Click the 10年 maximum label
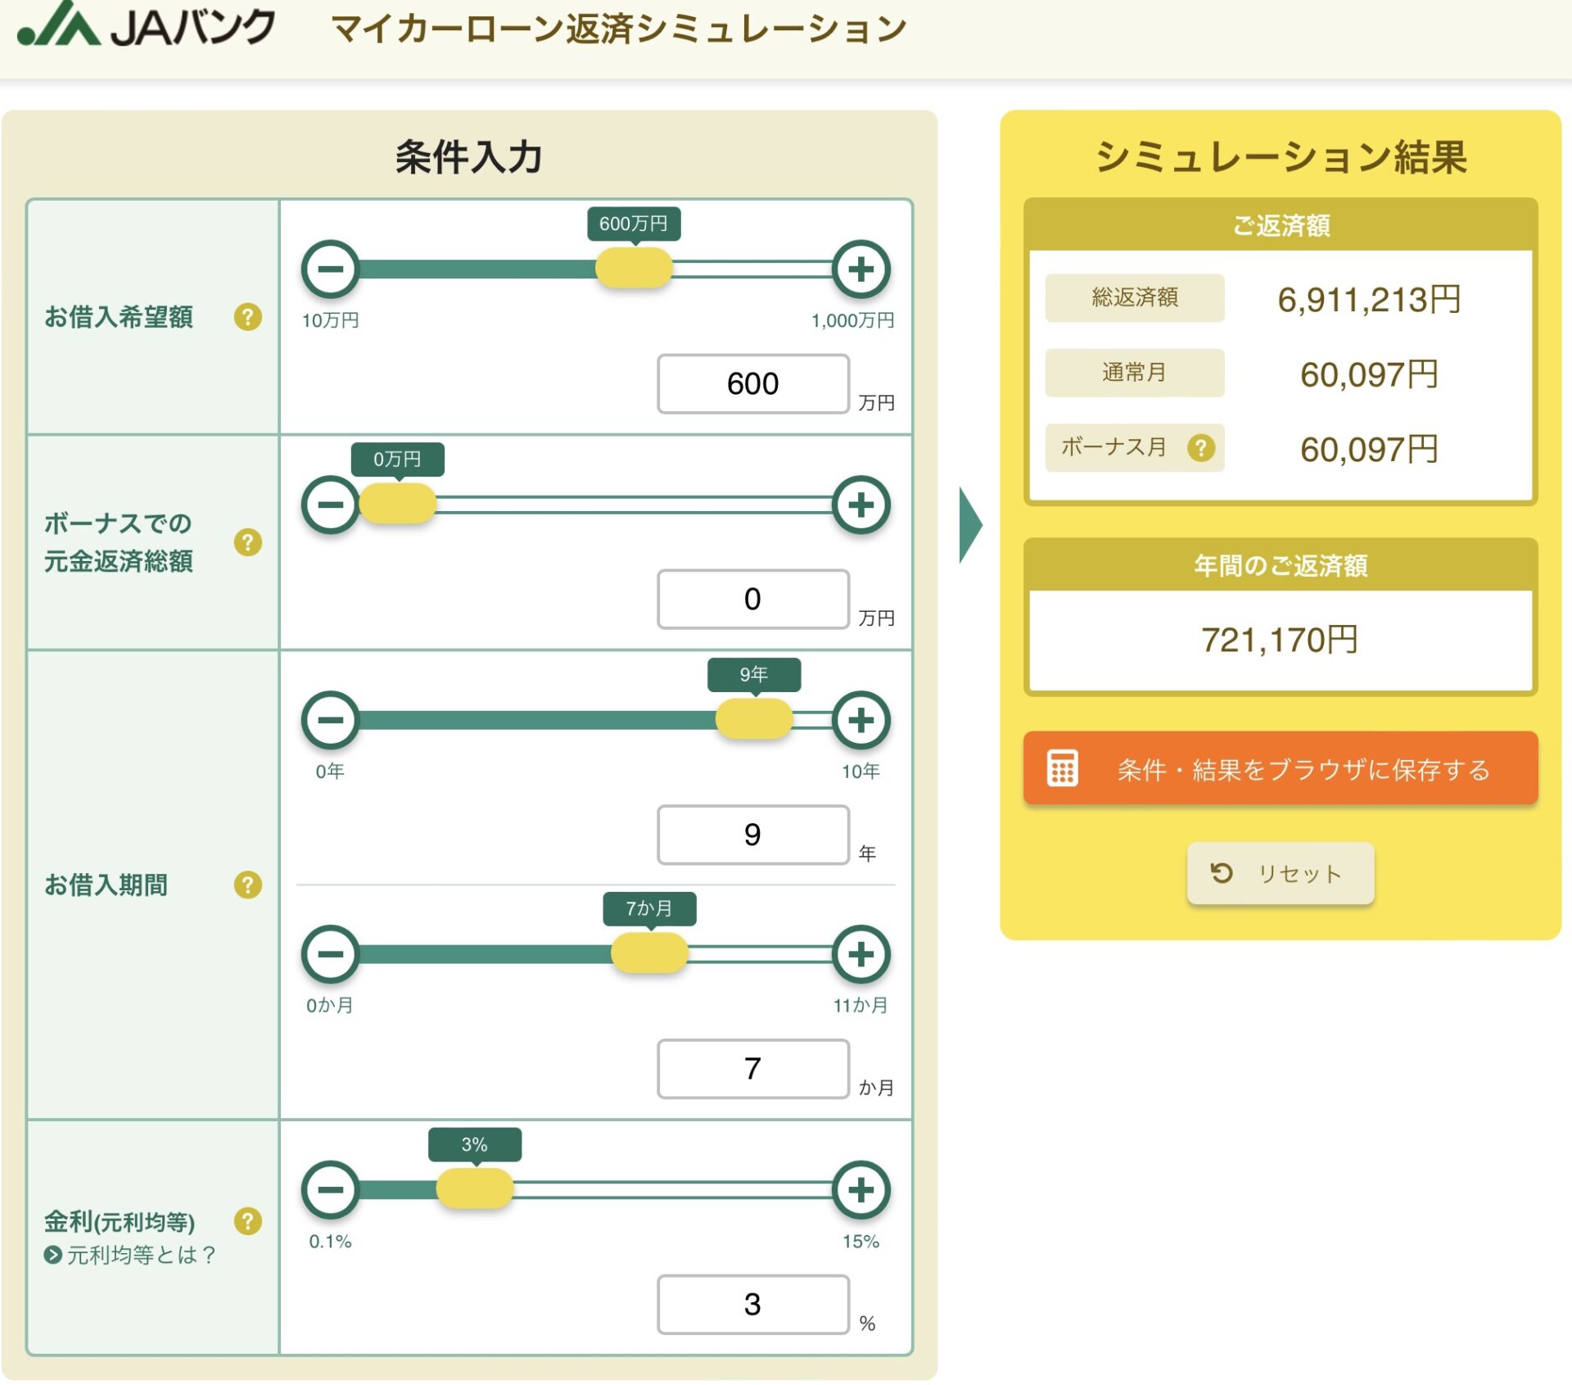Viewport: 1572px width, 1385px height. tap(861, 772)
